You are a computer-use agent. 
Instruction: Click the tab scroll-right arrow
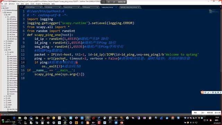point(22,7)
